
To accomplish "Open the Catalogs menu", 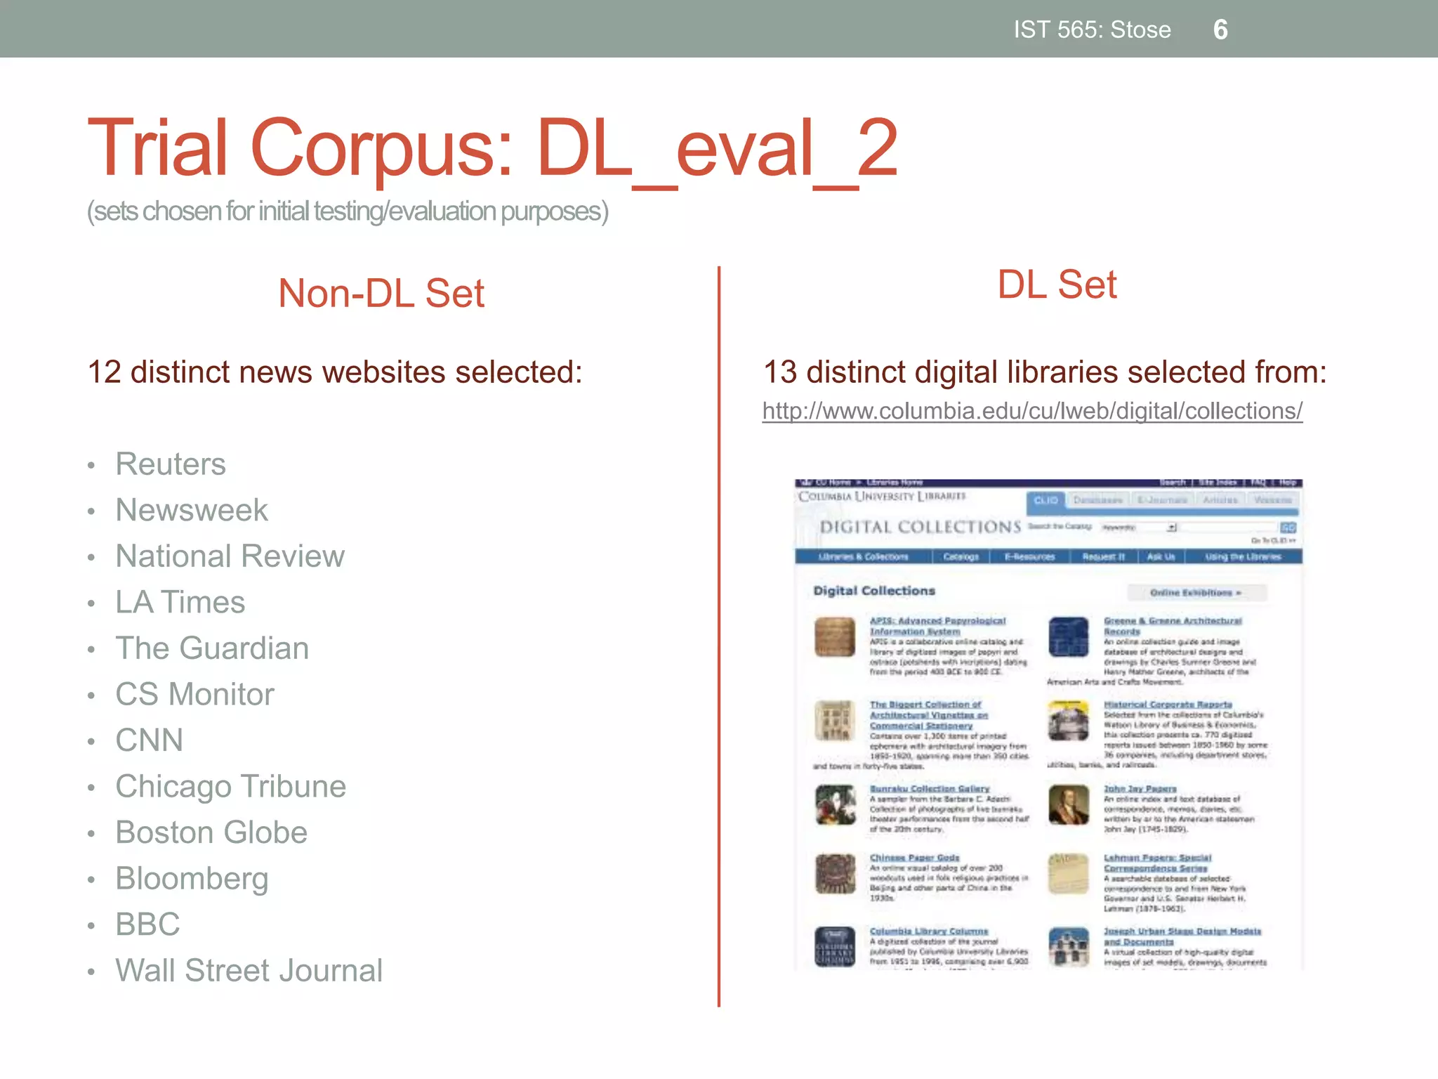I will (961, 557).
